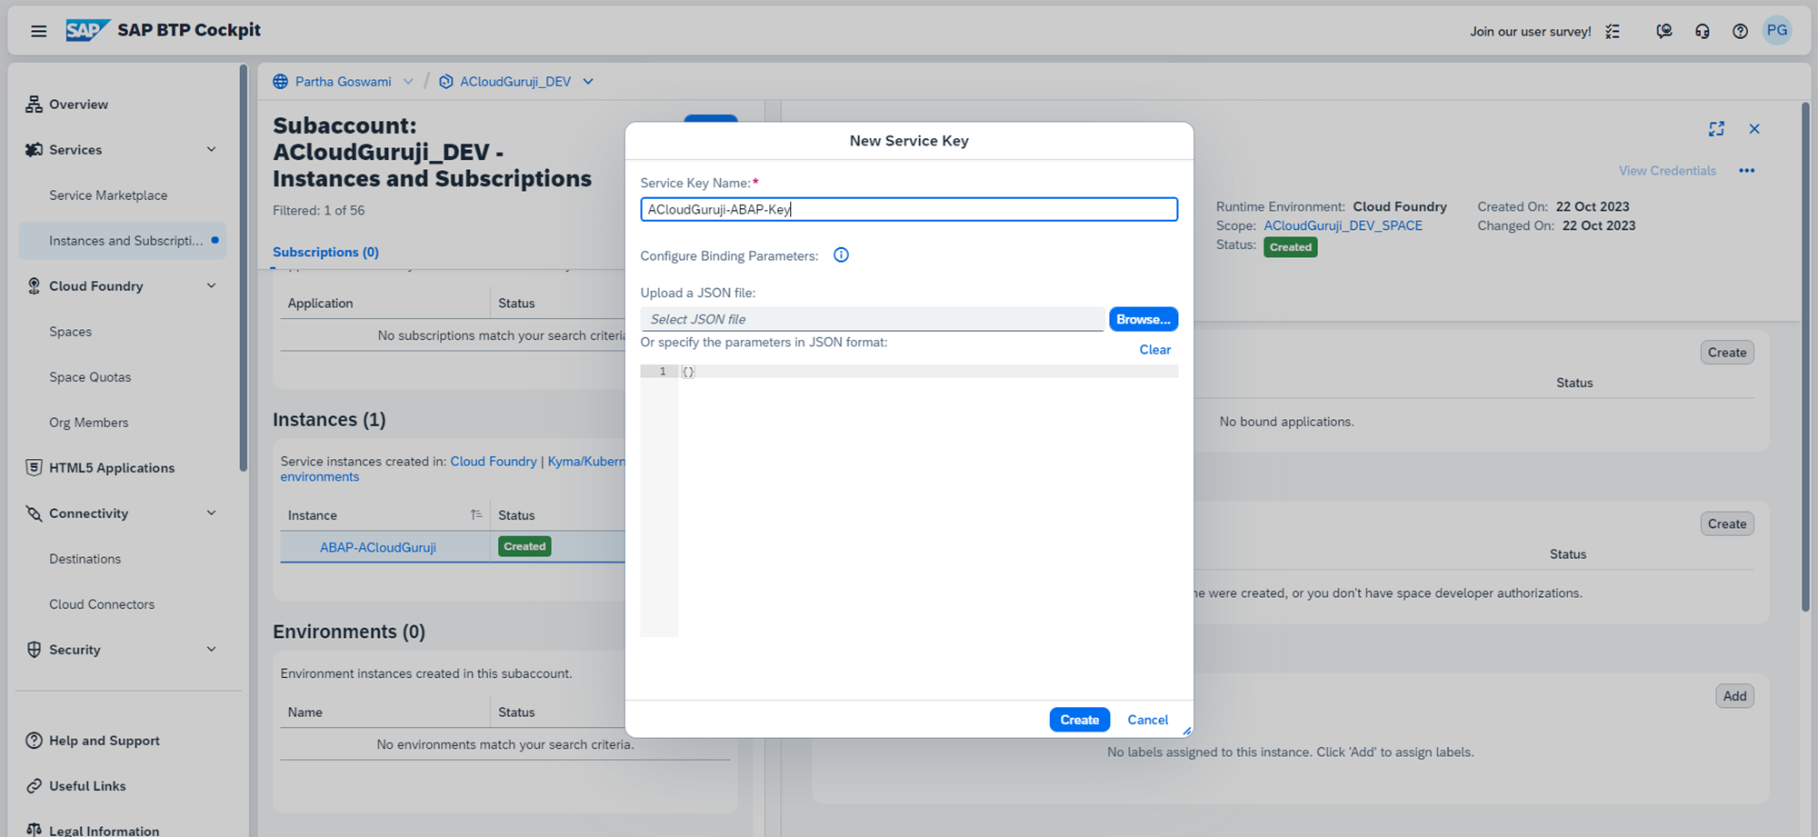Screen dimensions: 1818x837
Task: Click the right-side vertical scrollbar
Action: click(1805, 364)
